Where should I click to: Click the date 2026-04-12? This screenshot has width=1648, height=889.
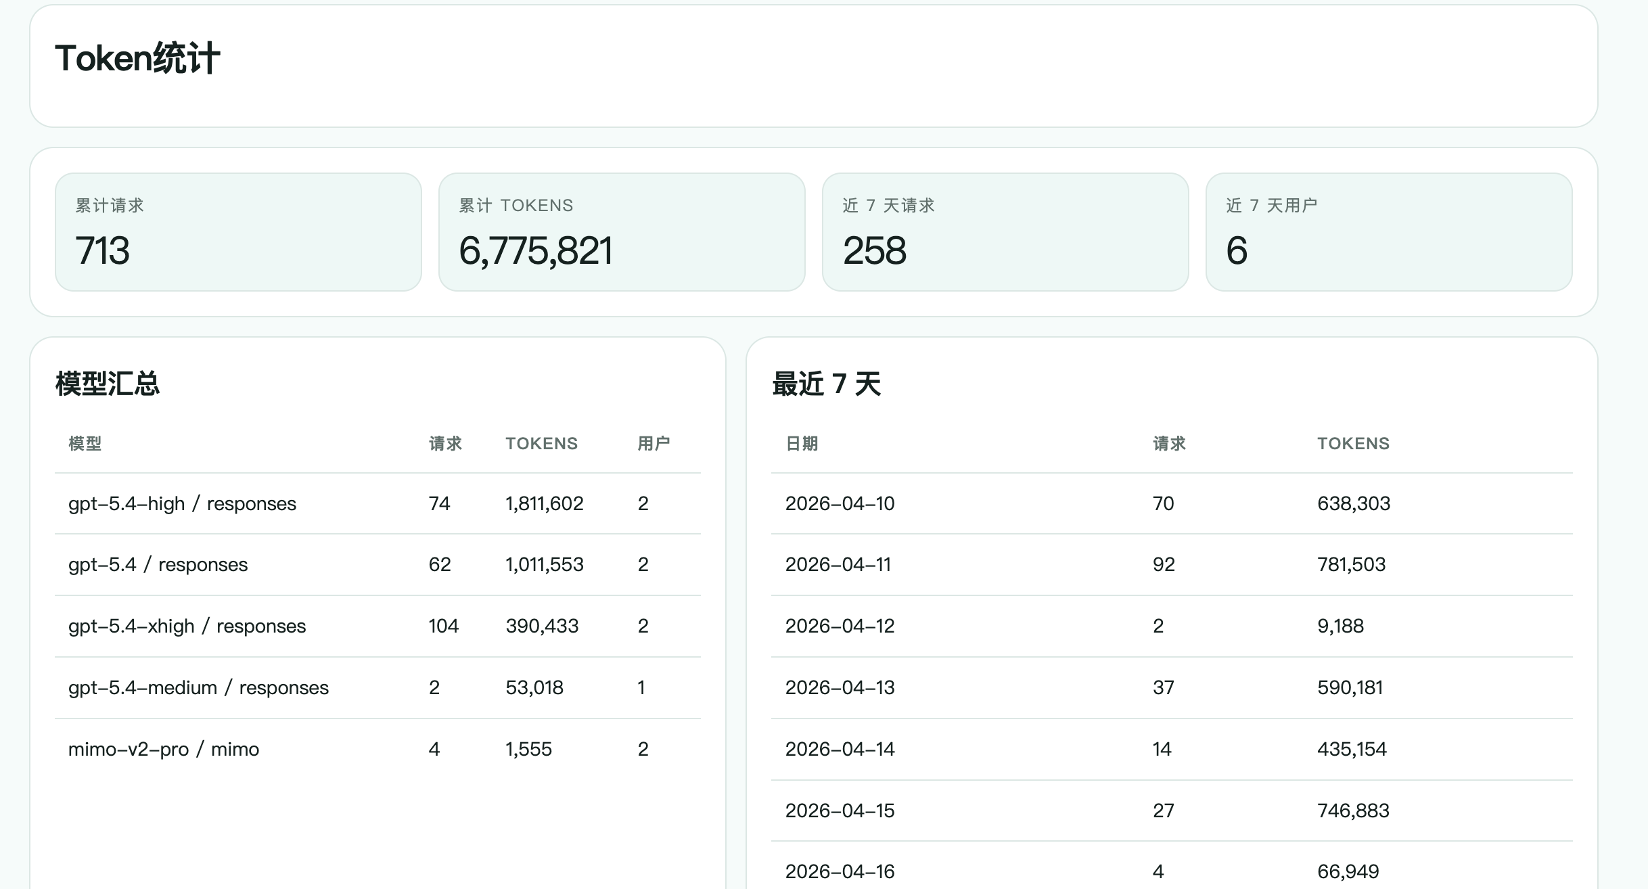840,626
